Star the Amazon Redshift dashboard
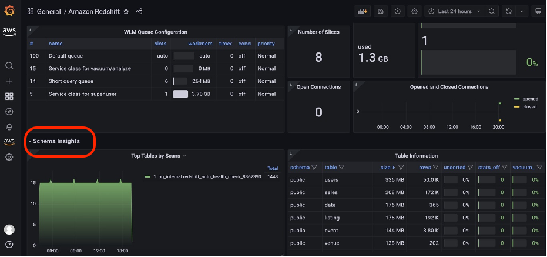 point(126,11)
